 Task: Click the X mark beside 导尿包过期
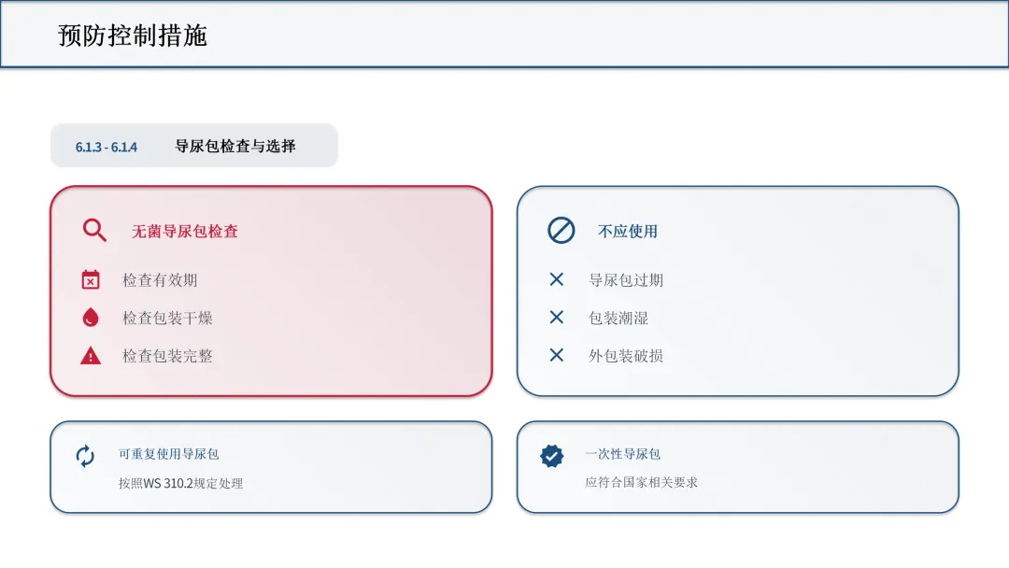[x=557, y=279]
